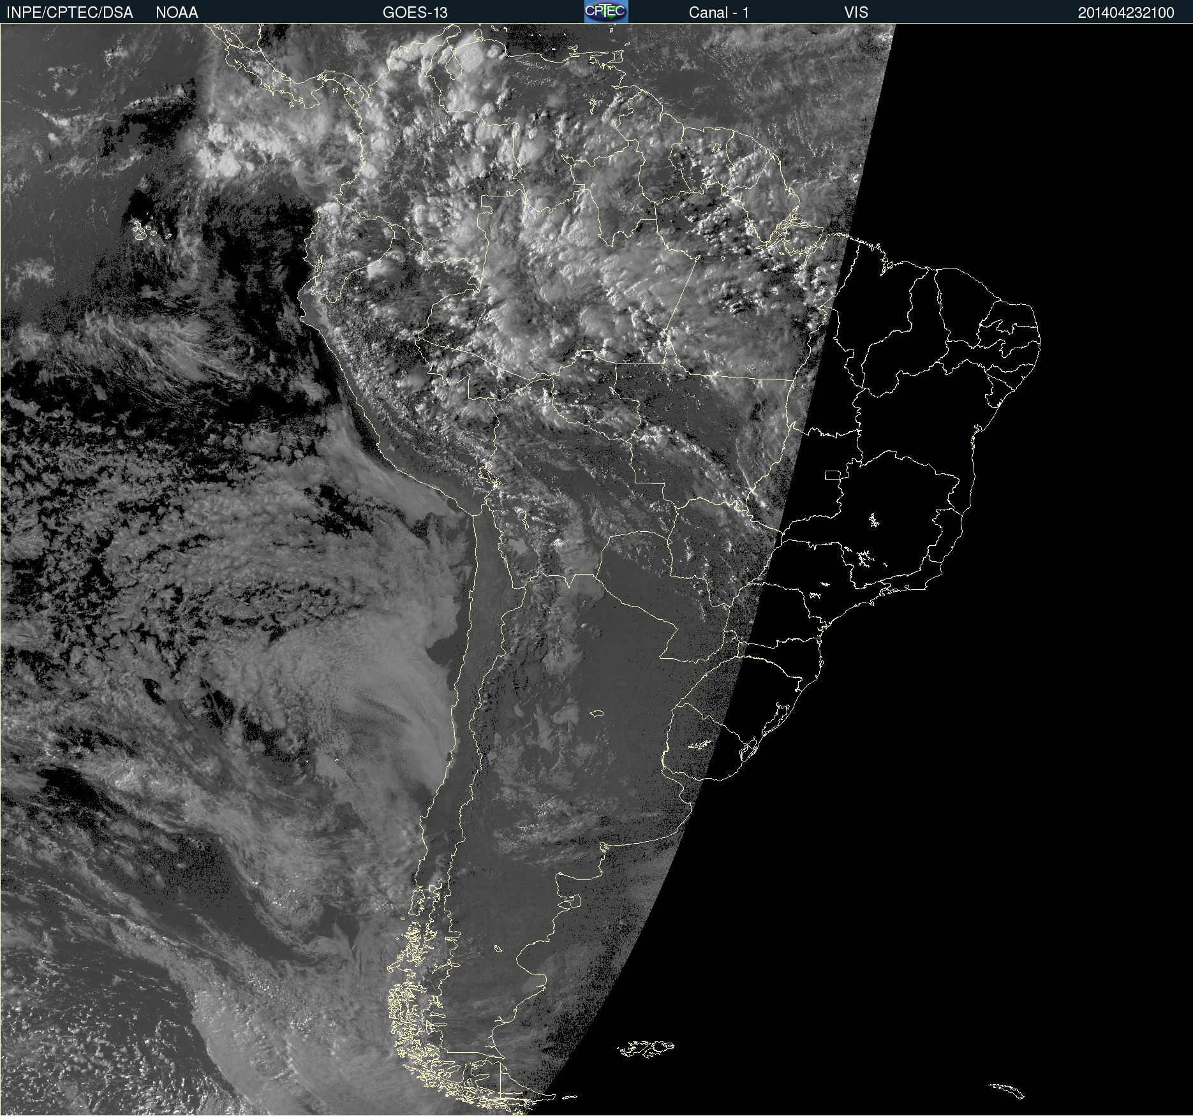
Task: Select the VIS channel label
Action: coord(856,13)
